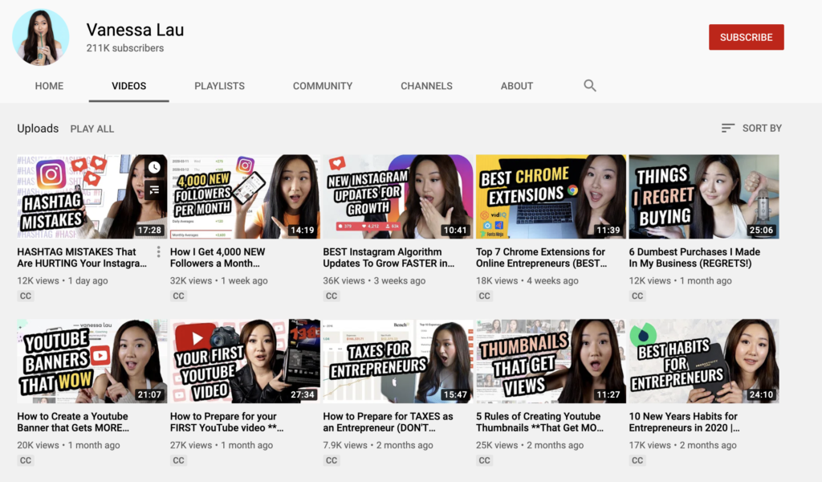Open Things I Regret Buying thumbnail
The height and width of the screenshot is (482, 822).
tap(704, 197)
